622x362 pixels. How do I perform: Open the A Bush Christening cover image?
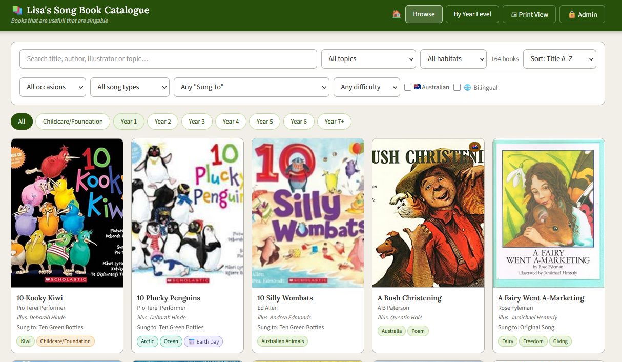pyautogui.click(x=428, y=213)
